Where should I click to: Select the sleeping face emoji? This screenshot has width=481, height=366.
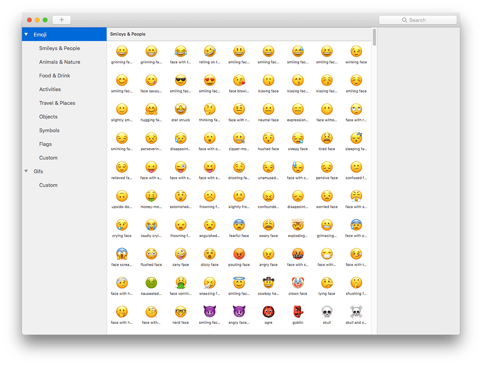pos(356,138)
